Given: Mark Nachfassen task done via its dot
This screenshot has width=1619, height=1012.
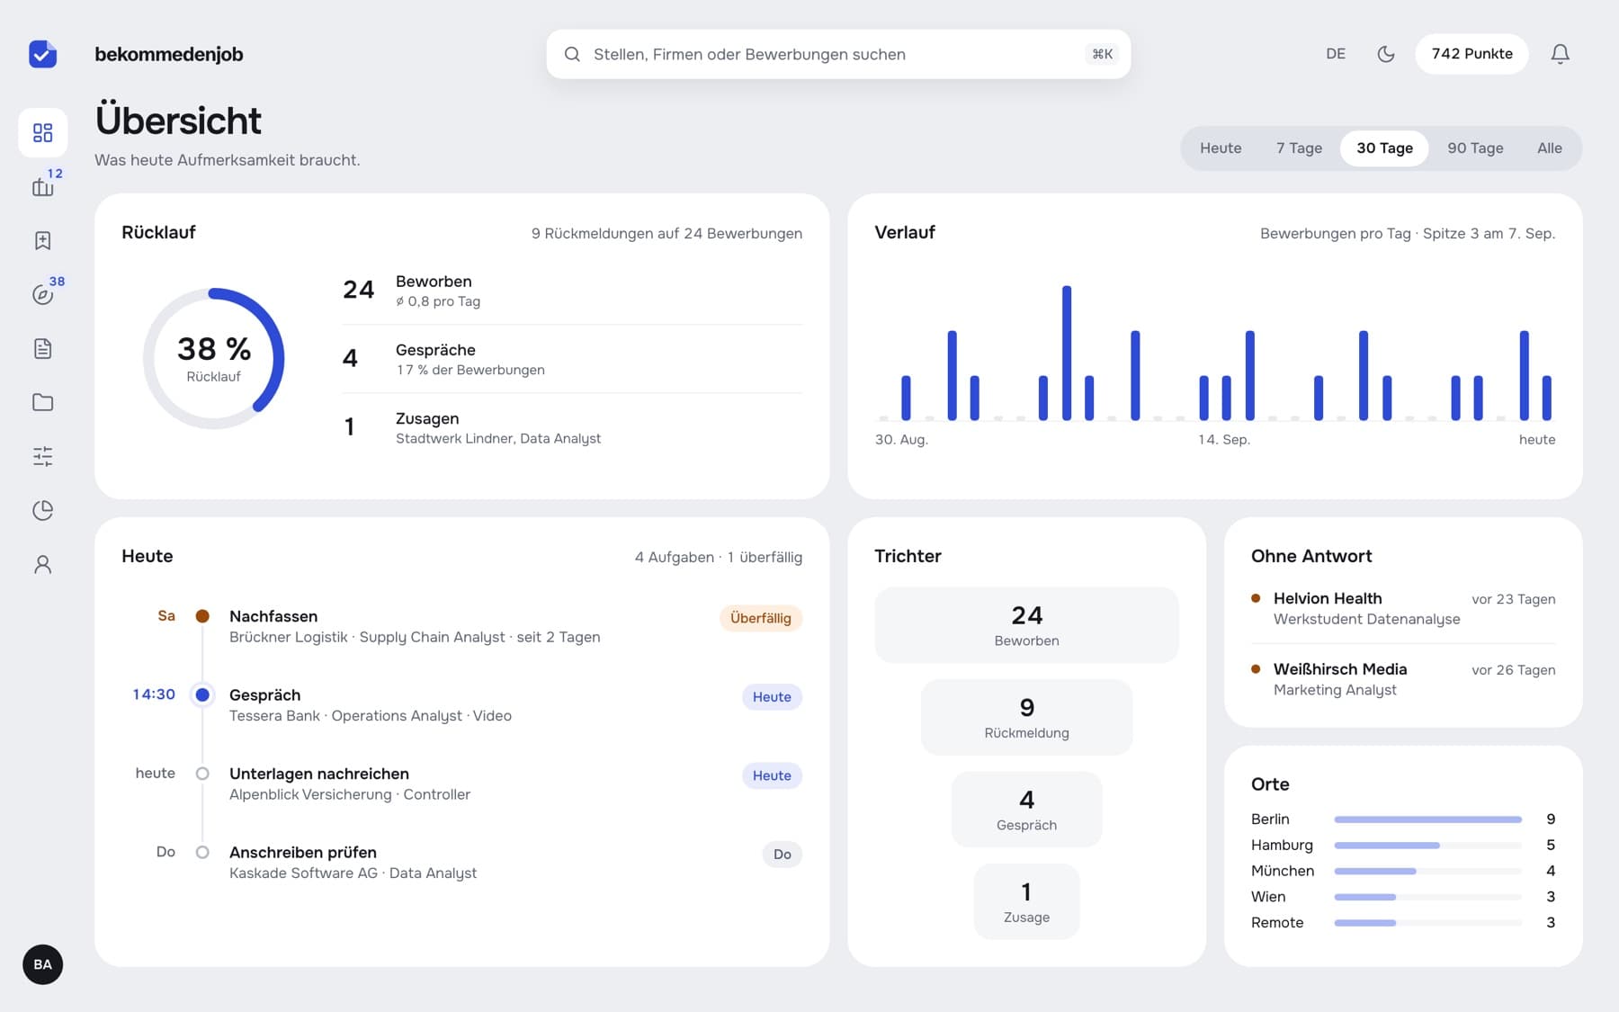Looking at the screenshot, I should 202,616.
